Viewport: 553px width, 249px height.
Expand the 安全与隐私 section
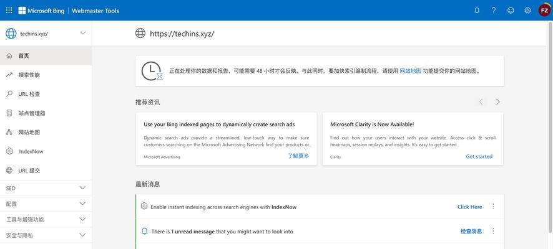[46, 235]
